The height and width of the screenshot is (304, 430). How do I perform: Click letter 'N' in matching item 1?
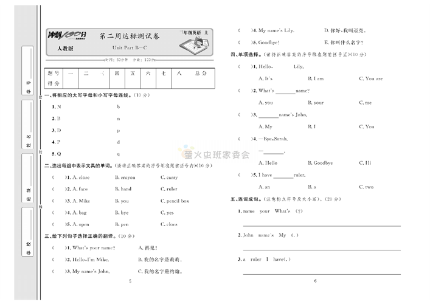(x=59, y=107)
